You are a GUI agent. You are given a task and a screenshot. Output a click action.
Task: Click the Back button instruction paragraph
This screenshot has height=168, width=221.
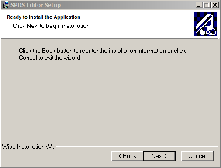(x=102, y=54)
